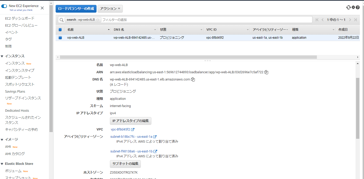Collapse the インスタンス sidebar section
Viewport: 364px width, 179px height.
tap(2, 56)
